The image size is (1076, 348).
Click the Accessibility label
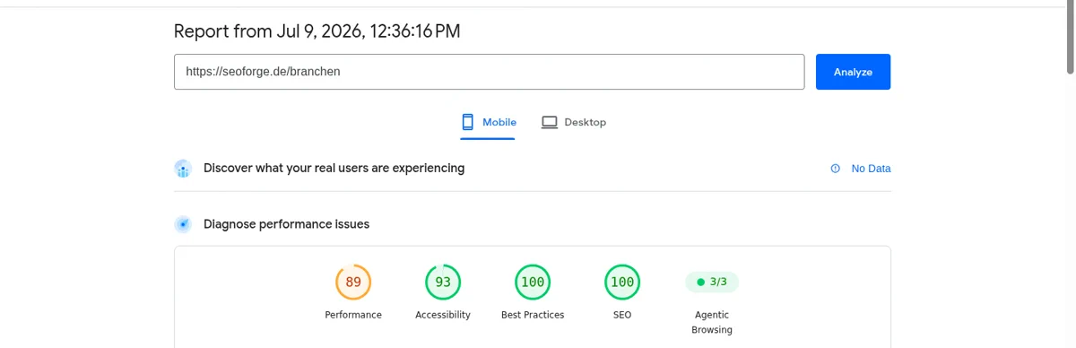[443, 315]
